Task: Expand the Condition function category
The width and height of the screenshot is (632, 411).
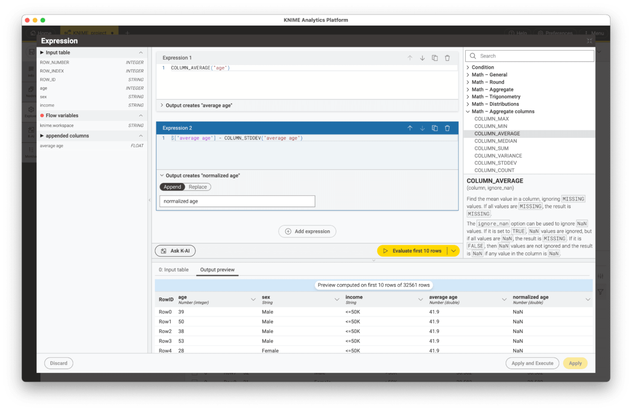Action: click(x=468, y=67)
